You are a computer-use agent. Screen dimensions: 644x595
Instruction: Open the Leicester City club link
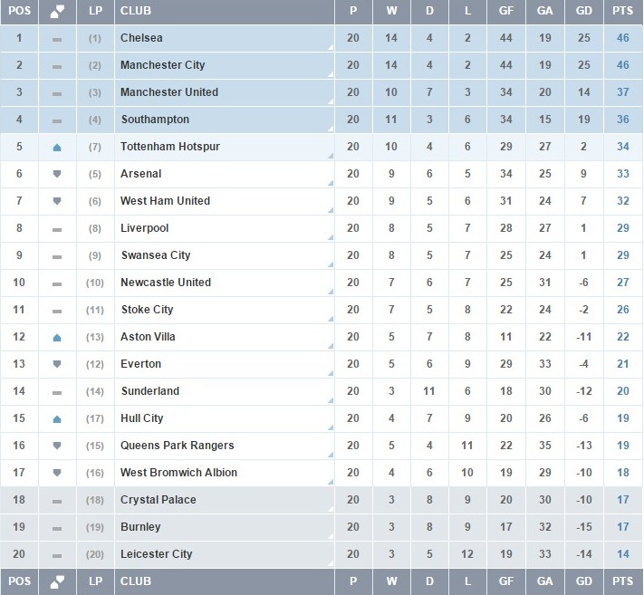(156, 554)
